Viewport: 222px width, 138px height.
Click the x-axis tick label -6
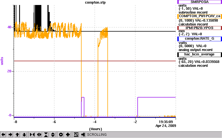click(x=54, y=122)
